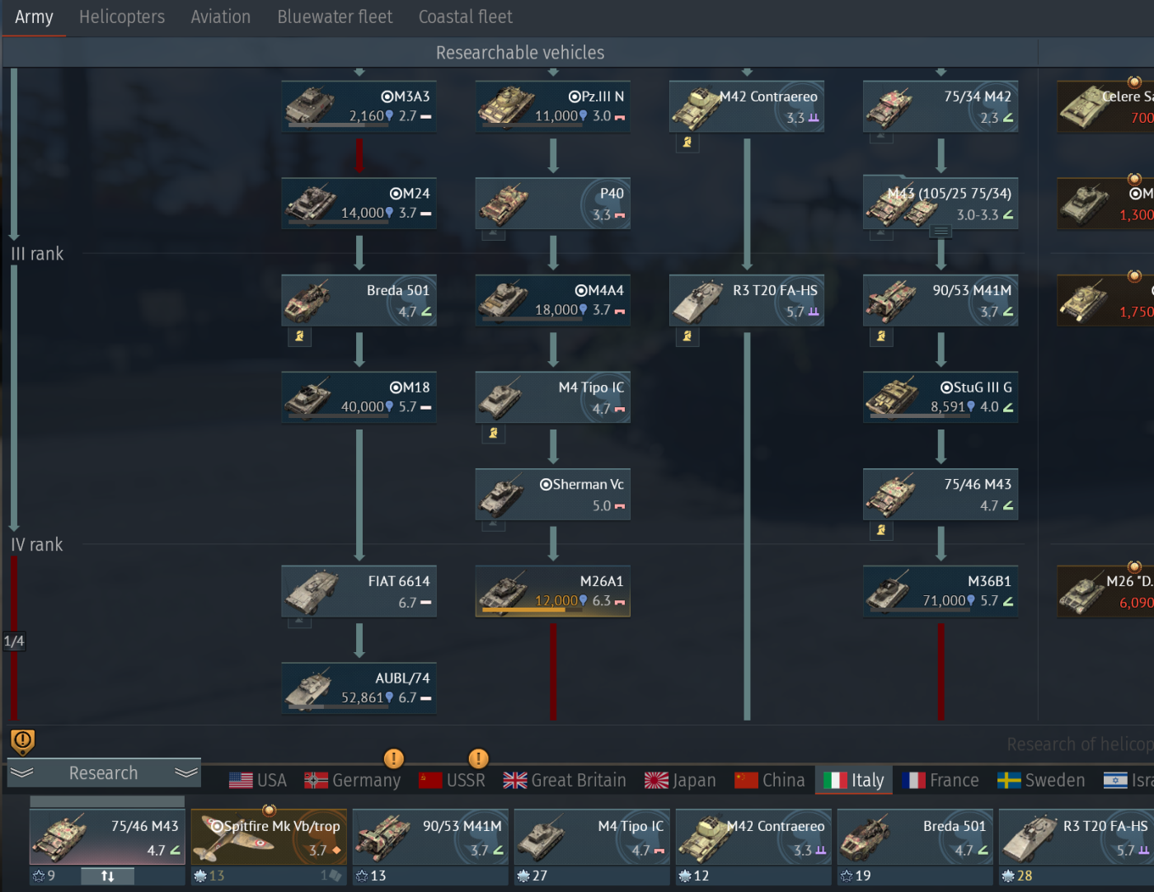Select 90/53 M41M in the research tree
Viewport: 1154px width, 892px height.
coord(941,300)
